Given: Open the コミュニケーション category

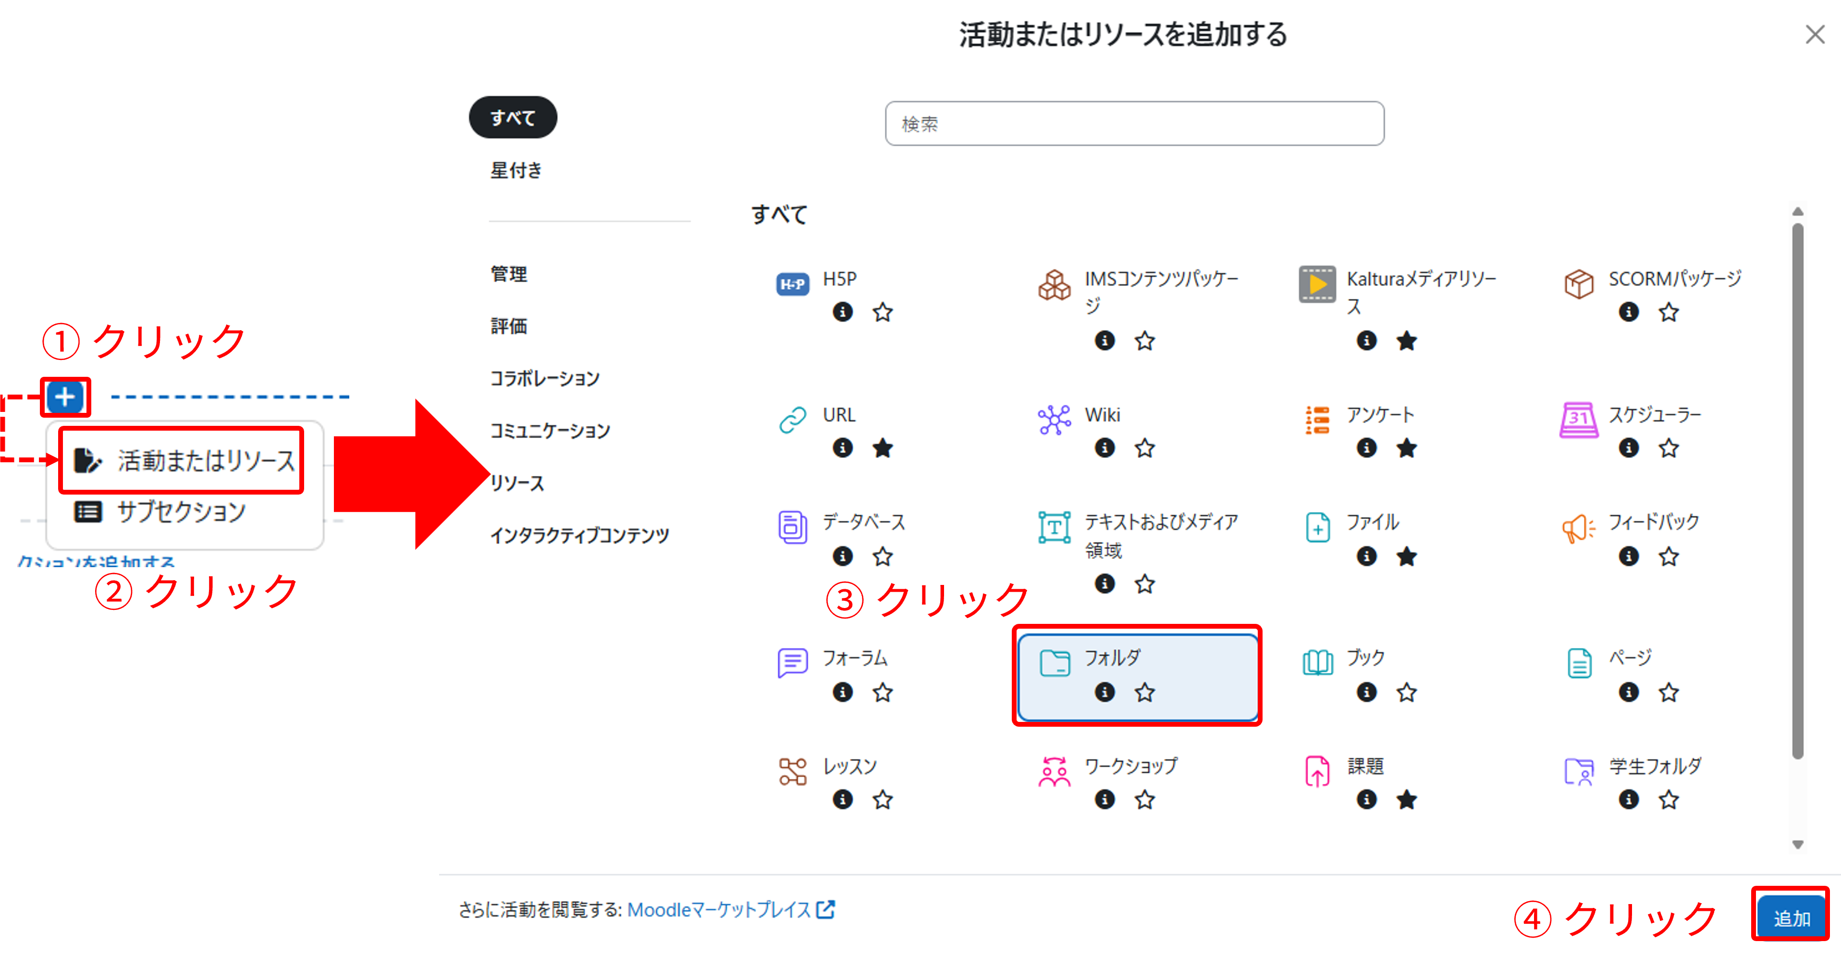Looking at the screenshot, I should coord(550,430).
